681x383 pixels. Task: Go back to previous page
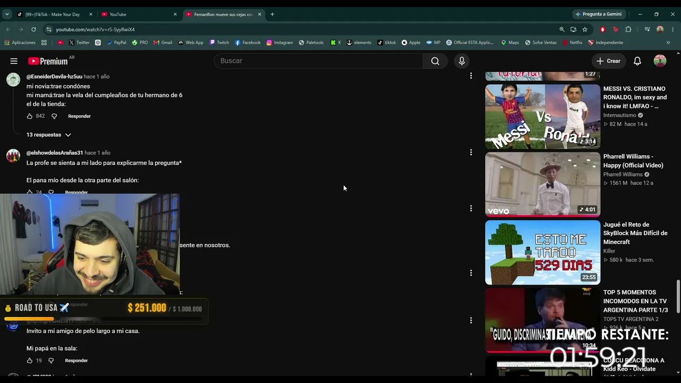[8, 29]
